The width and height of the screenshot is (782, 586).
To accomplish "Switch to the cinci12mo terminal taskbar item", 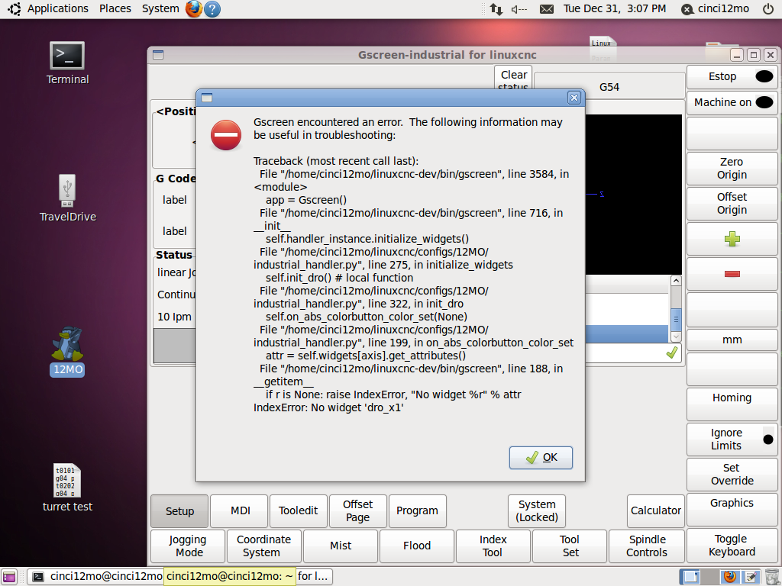I will 96,577.
